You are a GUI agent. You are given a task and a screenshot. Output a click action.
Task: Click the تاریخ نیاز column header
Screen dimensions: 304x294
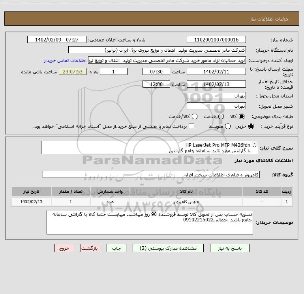[x=31, y=191]
